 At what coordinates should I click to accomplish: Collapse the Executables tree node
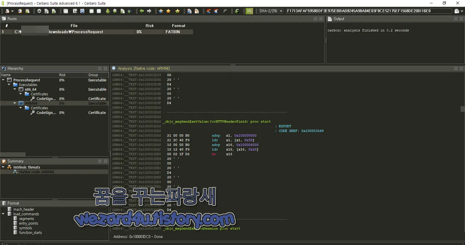(x=9, y=84)
